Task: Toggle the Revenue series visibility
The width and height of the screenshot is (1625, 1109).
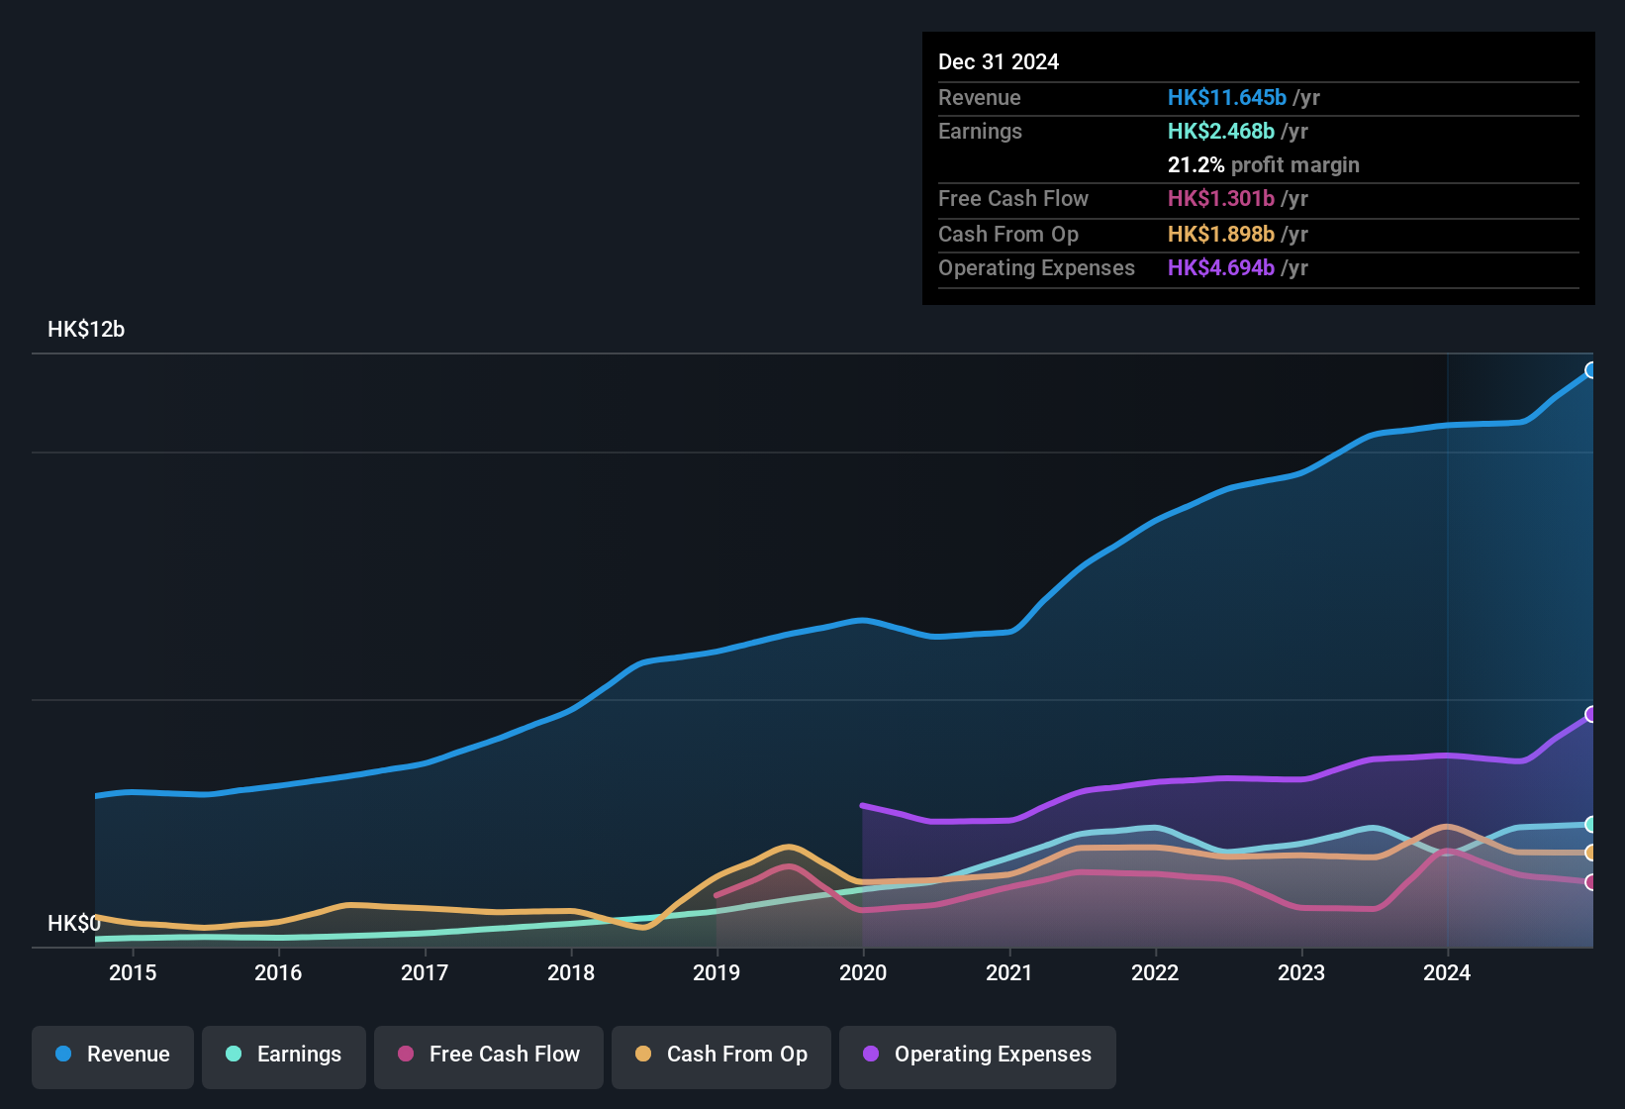Action: point(112,1055)
